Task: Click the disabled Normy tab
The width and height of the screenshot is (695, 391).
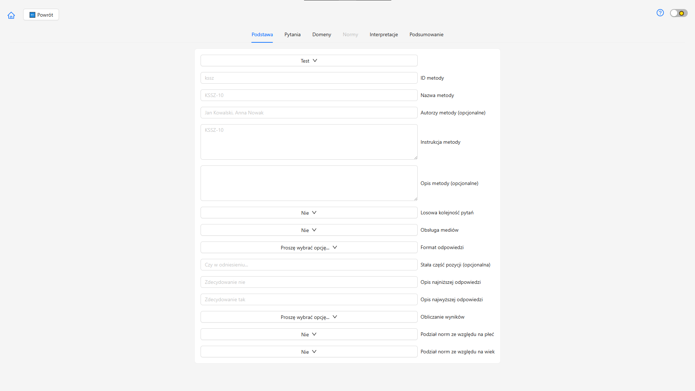Action: (x=350, y=34)
